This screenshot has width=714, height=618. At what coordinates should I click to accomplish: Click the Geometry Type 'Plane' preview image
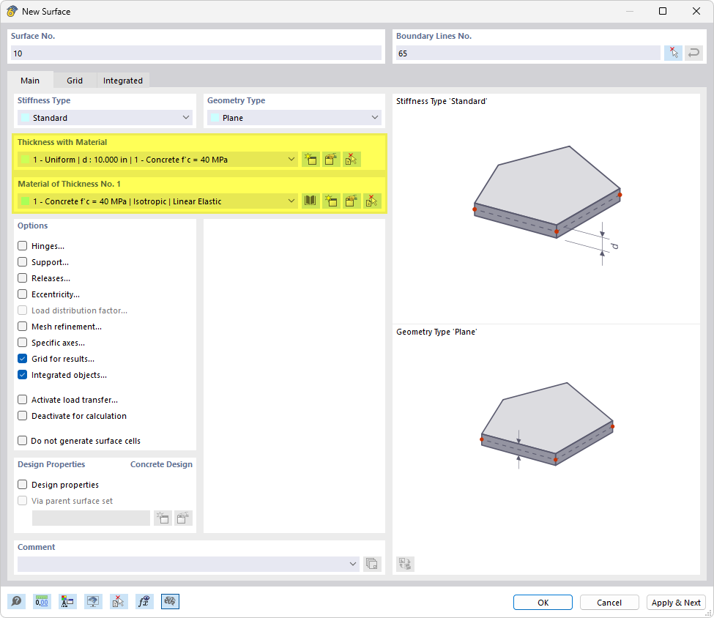pyautogui.click(x=547, y=425)
